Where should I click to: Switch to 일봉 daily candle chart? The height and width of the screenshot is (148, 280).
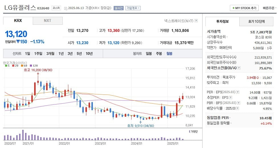click(x=149, y=54)
